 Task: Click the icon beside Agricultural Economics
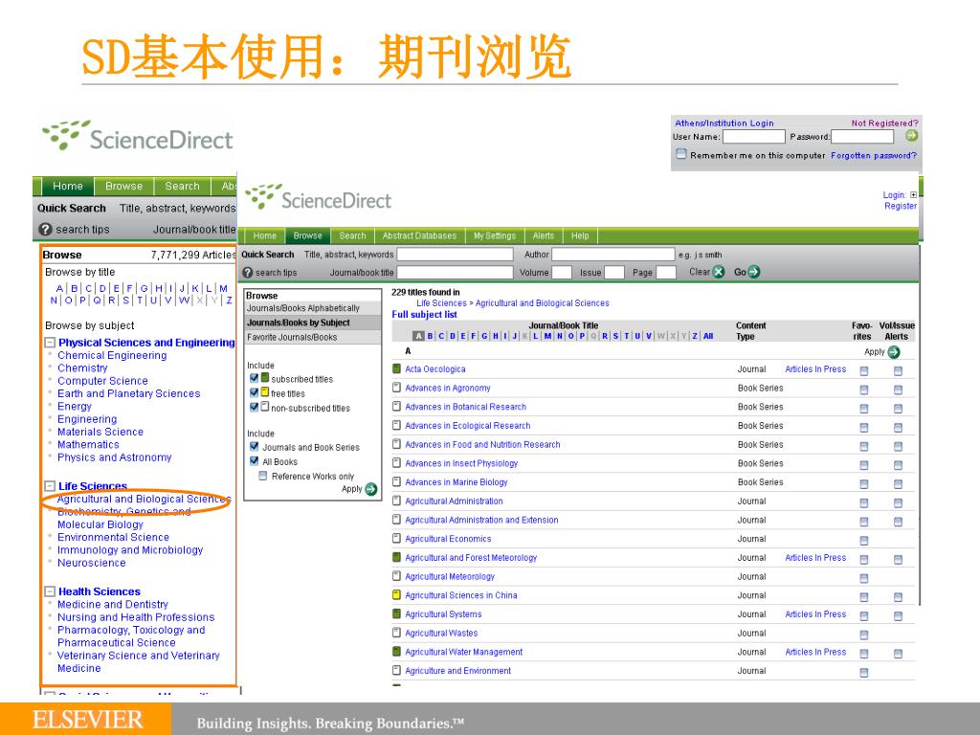[x=396, y=538]
